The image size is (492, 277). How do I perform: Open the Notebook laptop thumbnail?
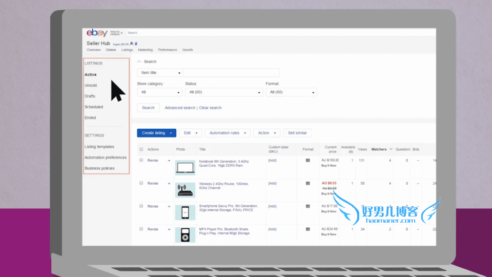[185, 168]
